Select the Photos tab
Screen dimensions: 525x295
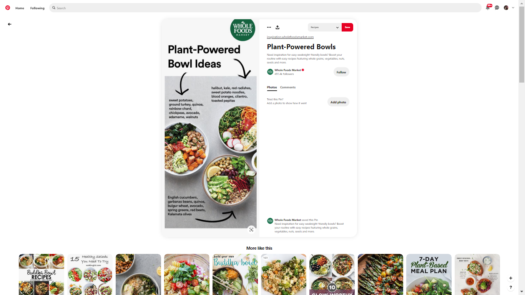[272, 88]
